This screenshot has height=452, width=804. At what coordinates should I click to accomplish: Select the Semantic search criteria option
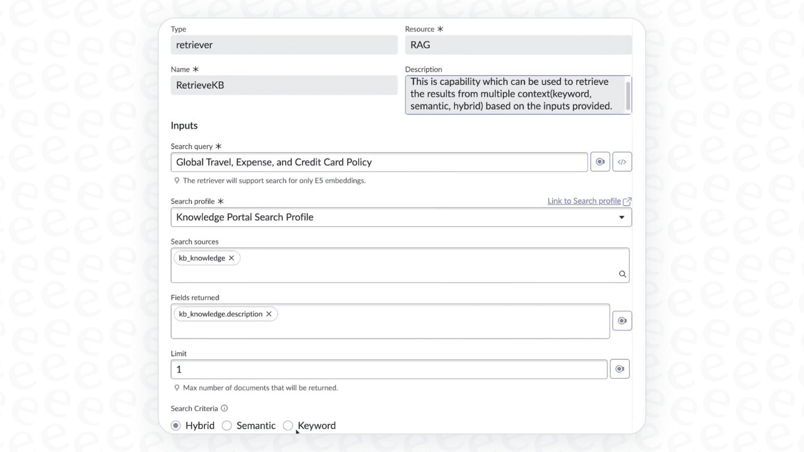(227, 425)
